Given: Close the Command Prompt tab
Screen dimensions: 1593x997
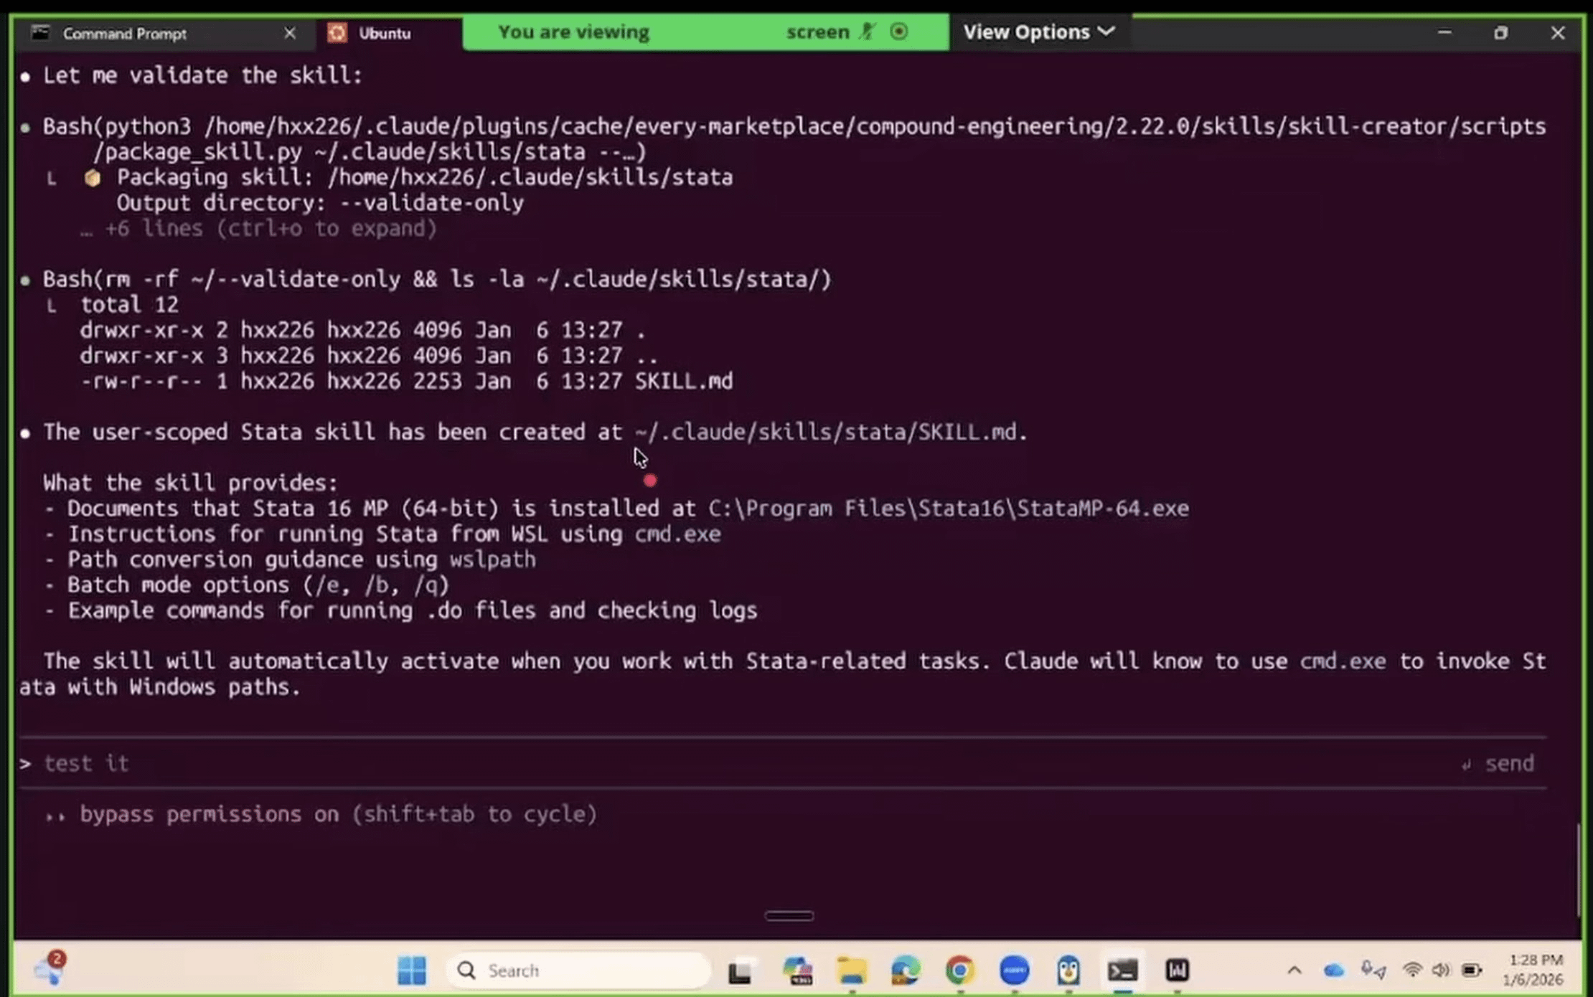Looking at the screenshot, I should pos(290,33).
